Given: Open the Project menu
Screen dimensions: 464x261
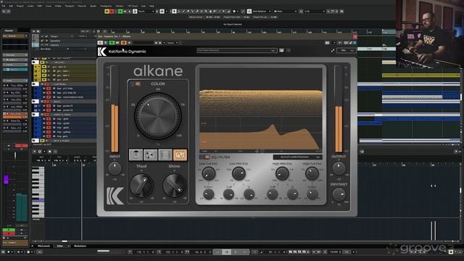Looking at the screenshot, I should tap(20, 6).
